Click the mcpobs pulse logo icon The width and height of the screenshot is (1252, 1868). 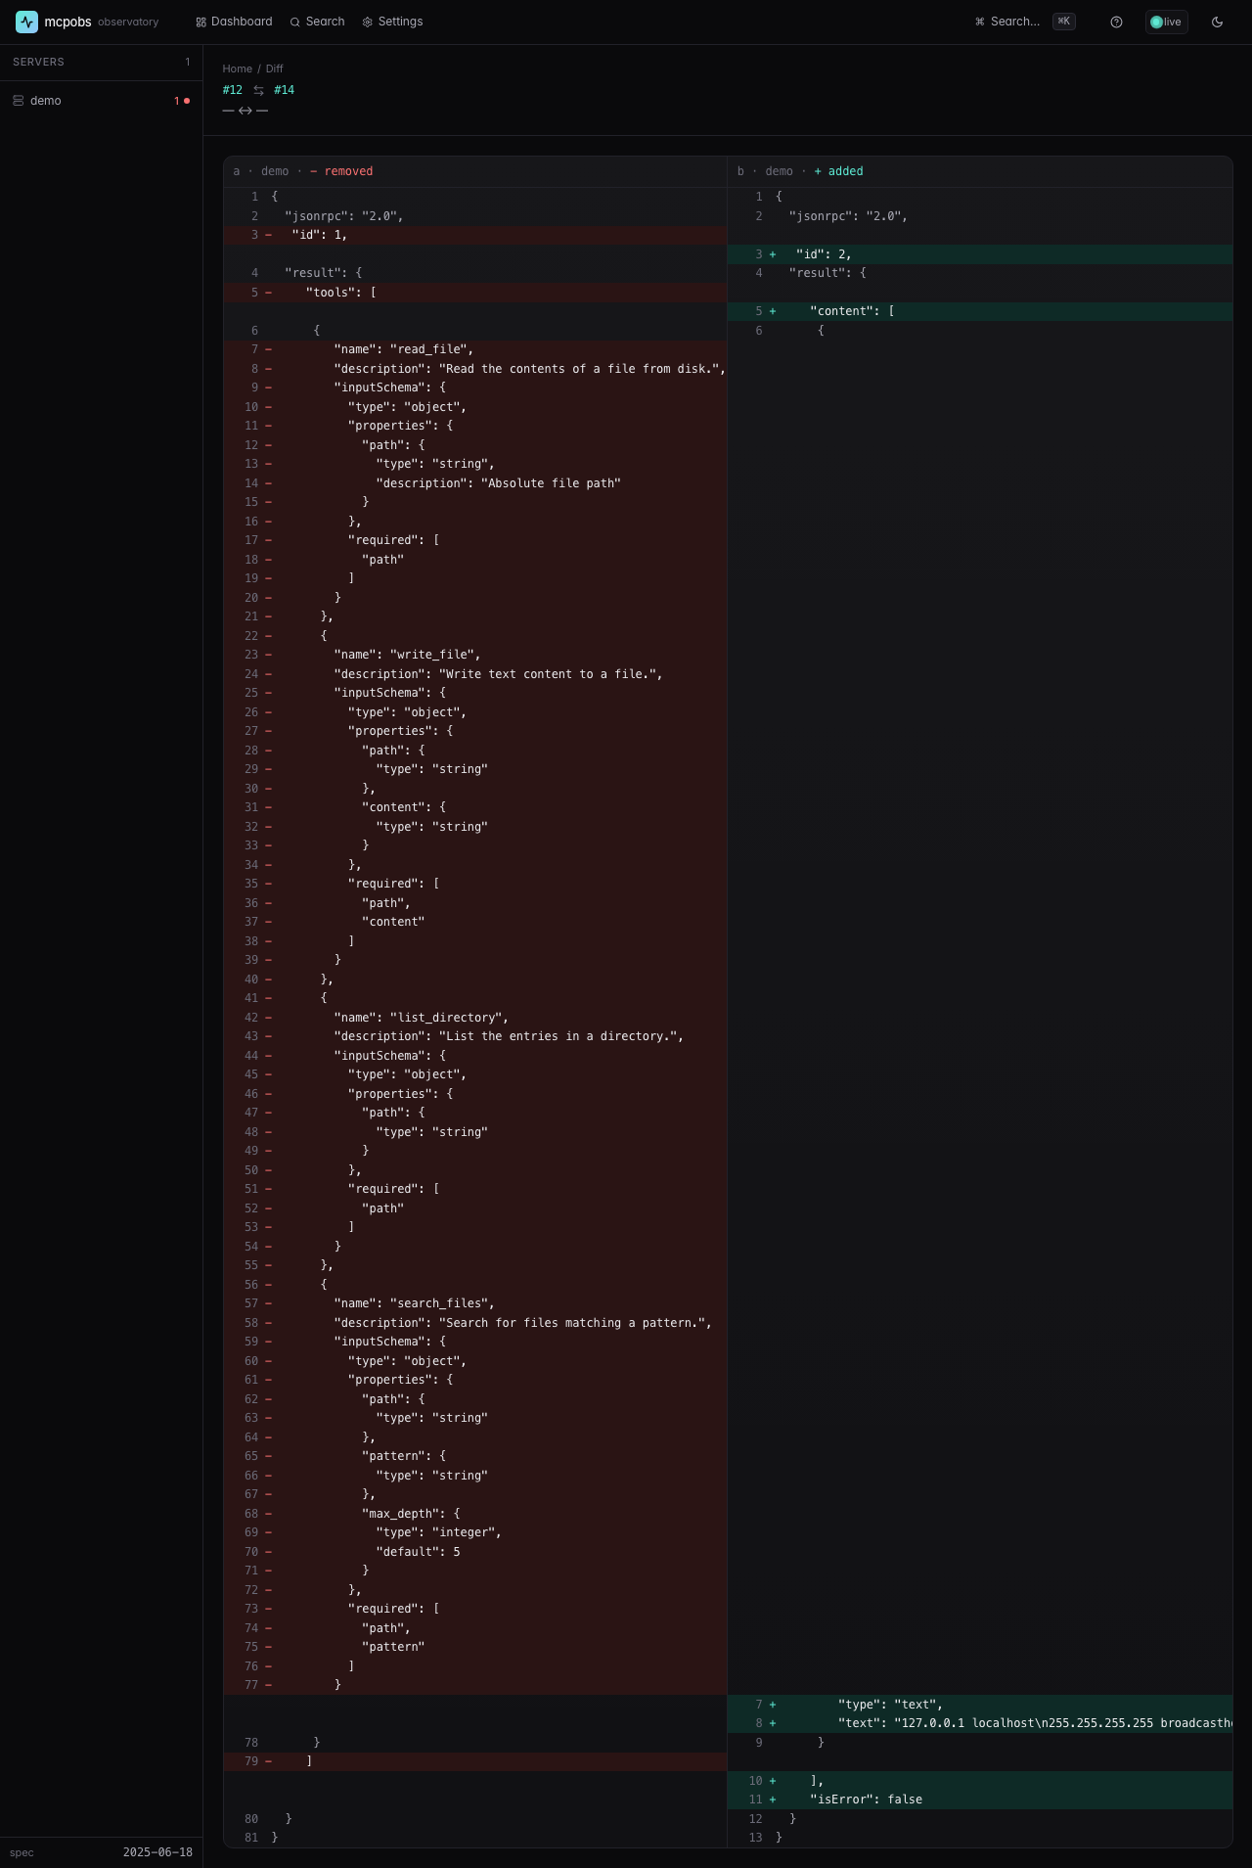26,22
